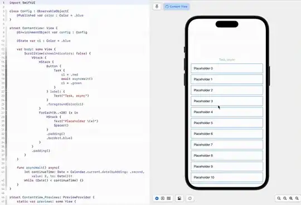Click the .border(.blue) modifier line
Screen dimensions: 301x205
click(59, 138)
